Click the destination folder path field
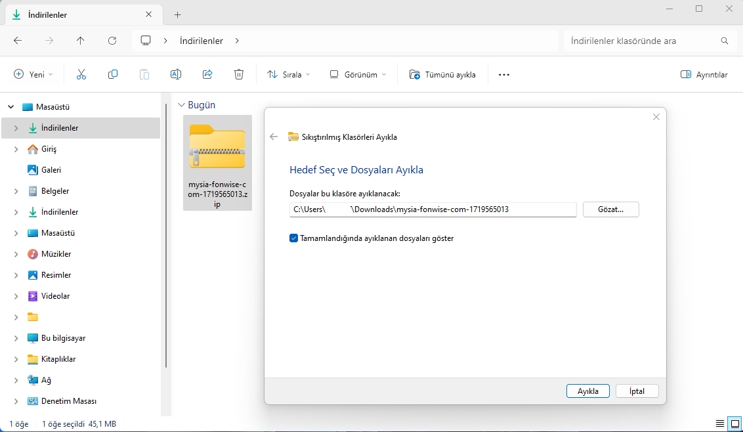 (x=433, y=209)
